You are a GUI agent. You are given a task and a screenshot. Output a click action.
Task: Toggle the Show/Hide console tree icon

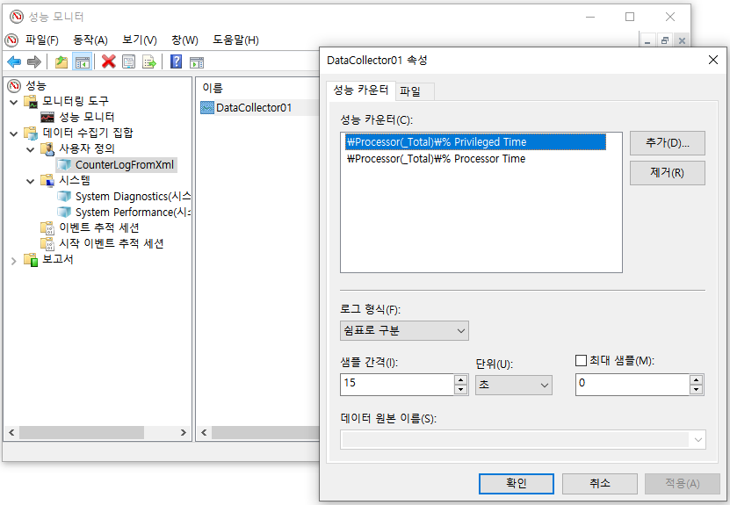point(82,61)
